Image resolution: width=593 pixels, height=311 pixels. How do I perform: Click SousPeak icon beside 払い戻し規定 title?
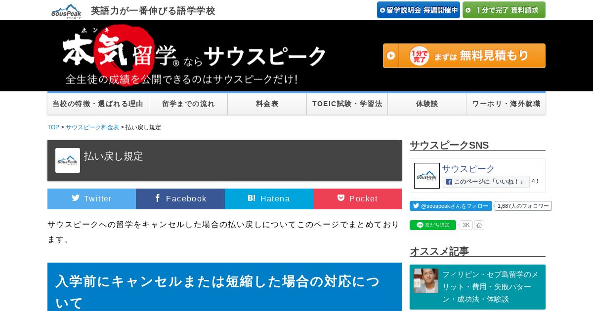tap(68, 160)
